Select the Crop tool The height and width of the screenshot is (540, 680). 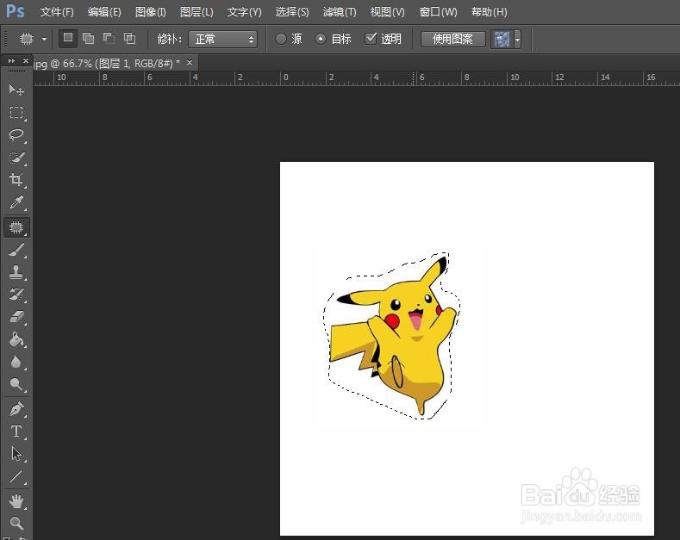pos(16,179)
